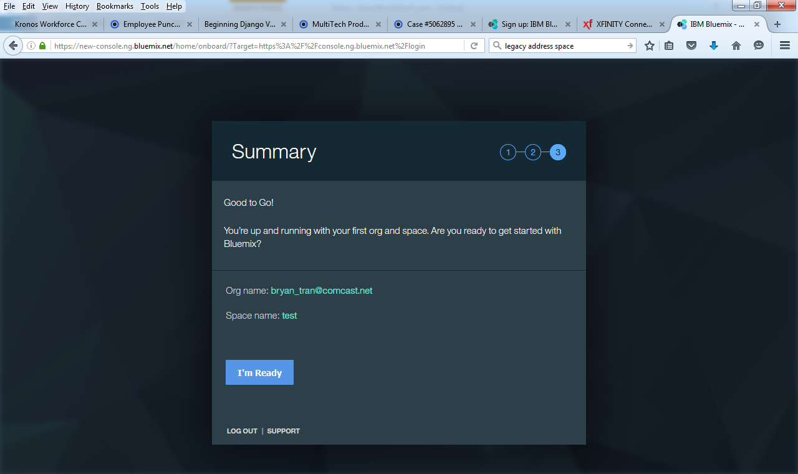This screenshot has height=474, width=798.
Task: Open the downloads arrow icon
Action: [714, 46]
